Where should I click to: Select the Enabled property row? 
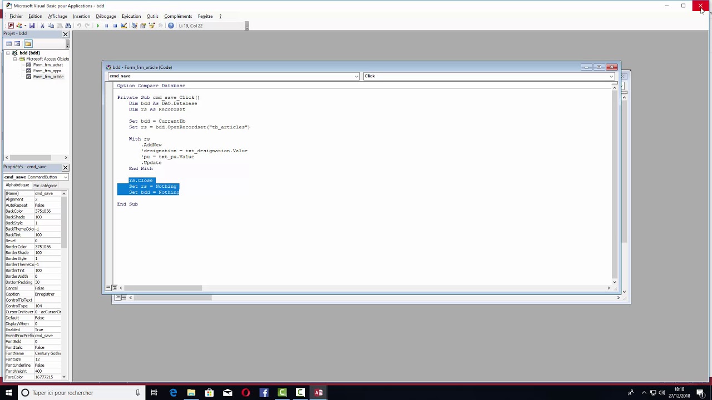pos(32,329)
